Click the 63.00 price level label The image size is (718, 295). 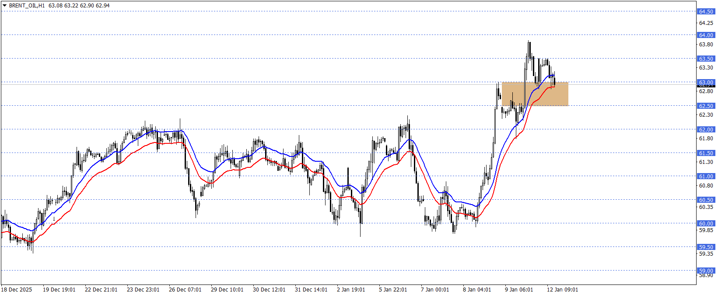706,83
